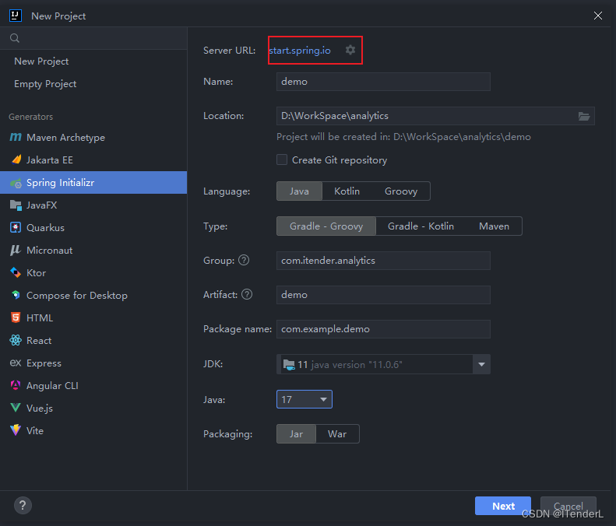
Task: Select Spring Initializr generator entry
Action: [x=93, y=183]
